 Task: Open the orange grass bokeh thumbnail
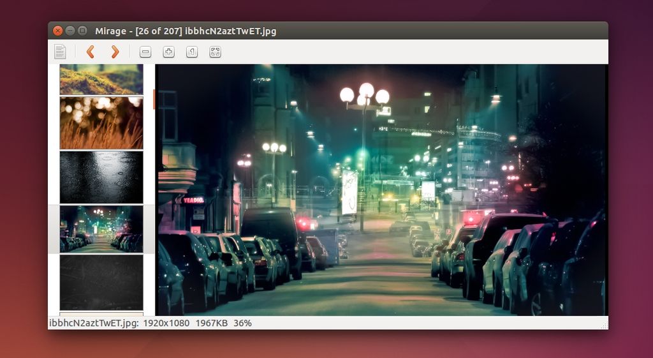[101, 123]
